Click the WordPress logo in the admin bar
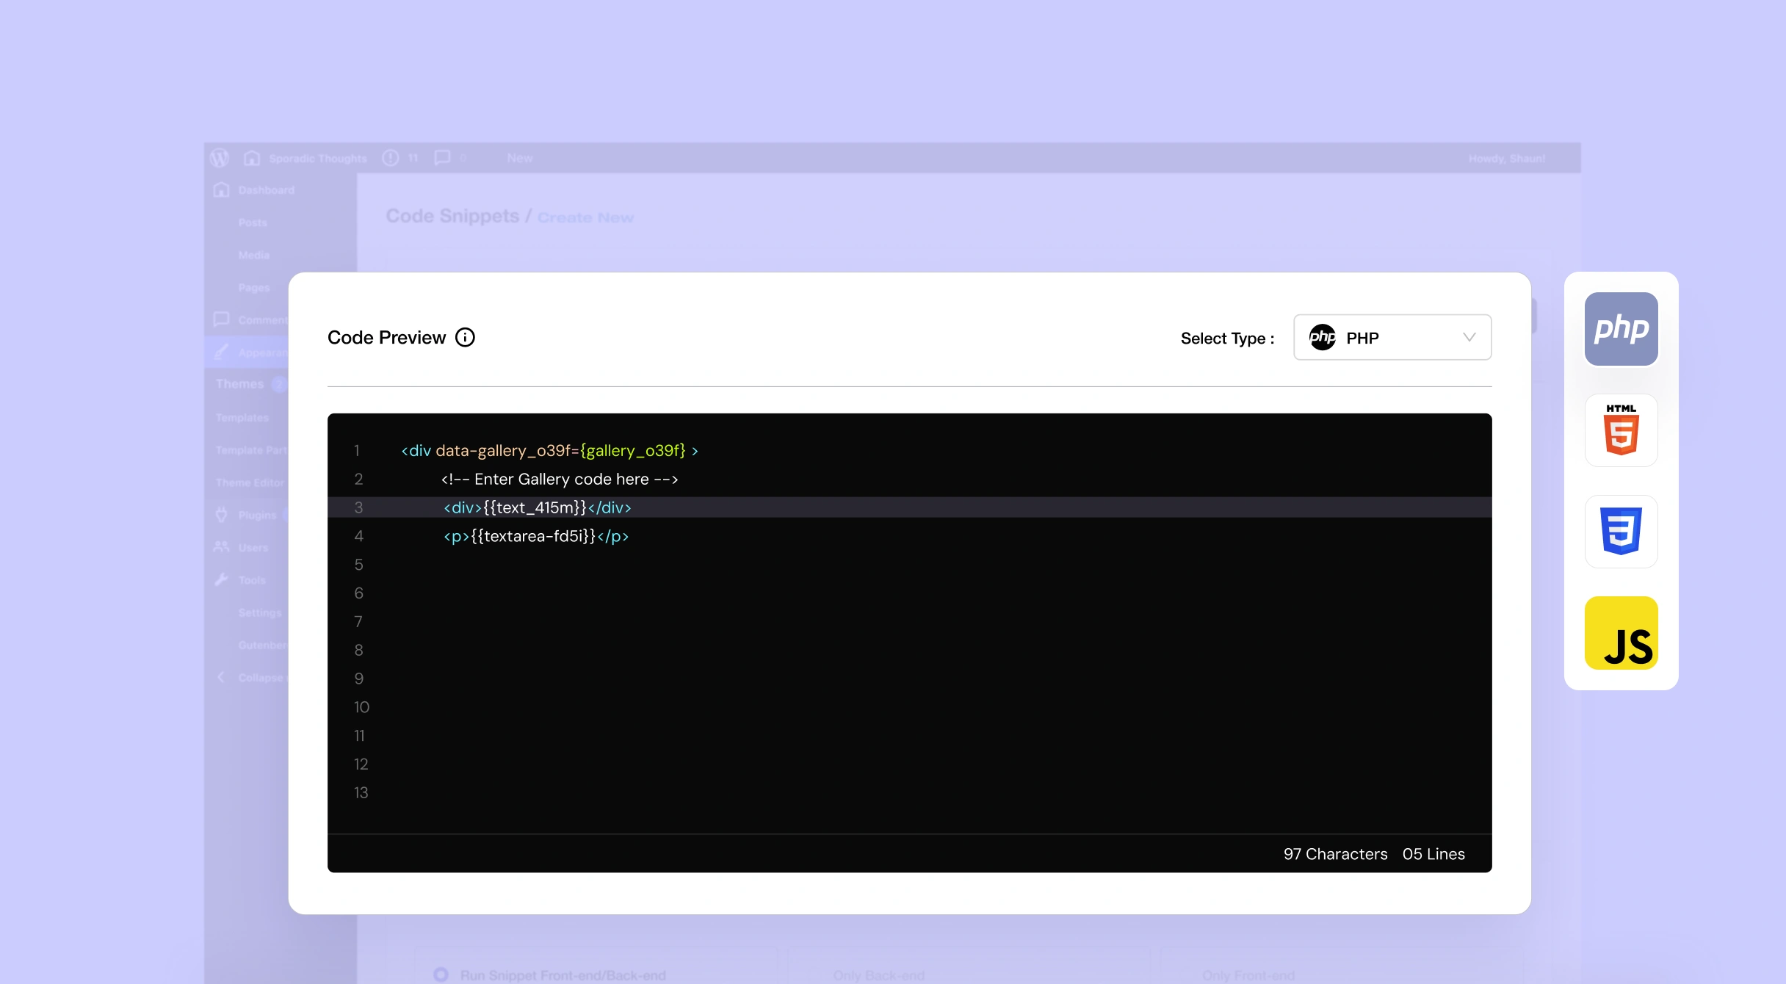The width and height of the screenshot is (1786, 984). click(220, 157)
